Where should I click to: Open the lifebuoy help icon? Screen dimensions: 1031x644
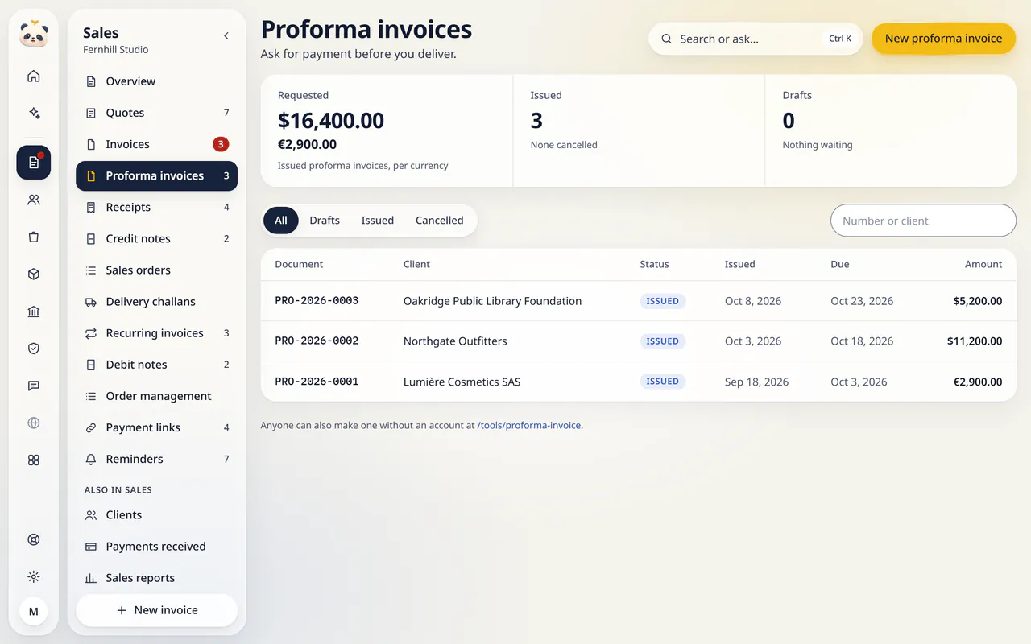tap(34, 539)
